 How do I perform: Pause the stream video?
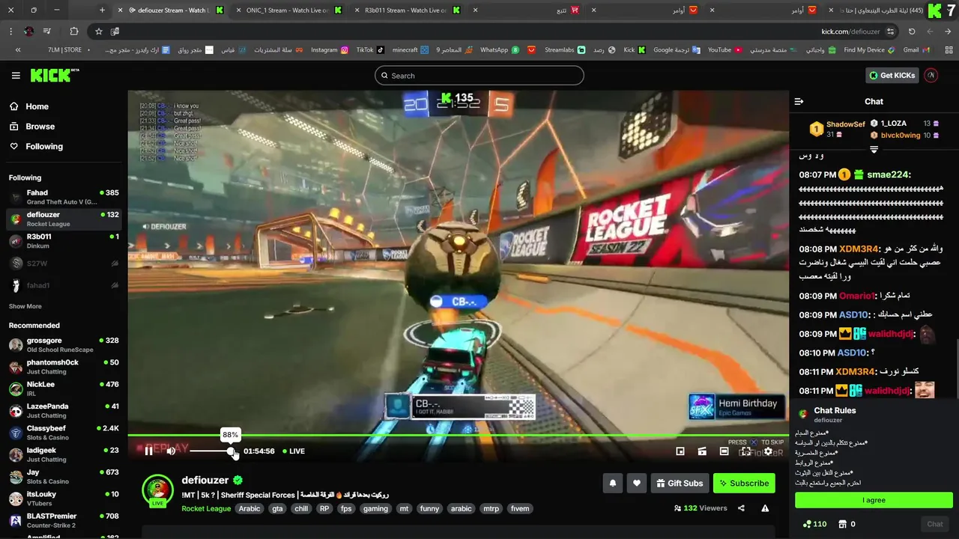coord(148,451)
